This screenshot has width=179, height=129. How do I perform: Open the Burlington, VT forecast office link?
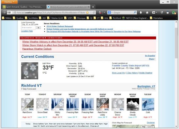coord(146,86)
